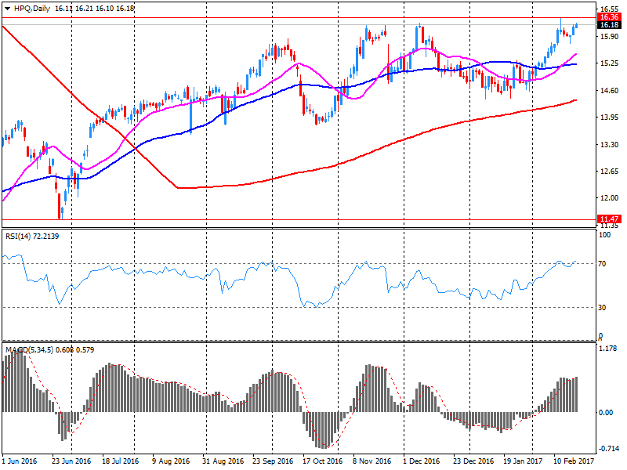Open the HPQ,Daily chart dropdown triangle
This screenshot has height=470, width=627.
[8, 9]
